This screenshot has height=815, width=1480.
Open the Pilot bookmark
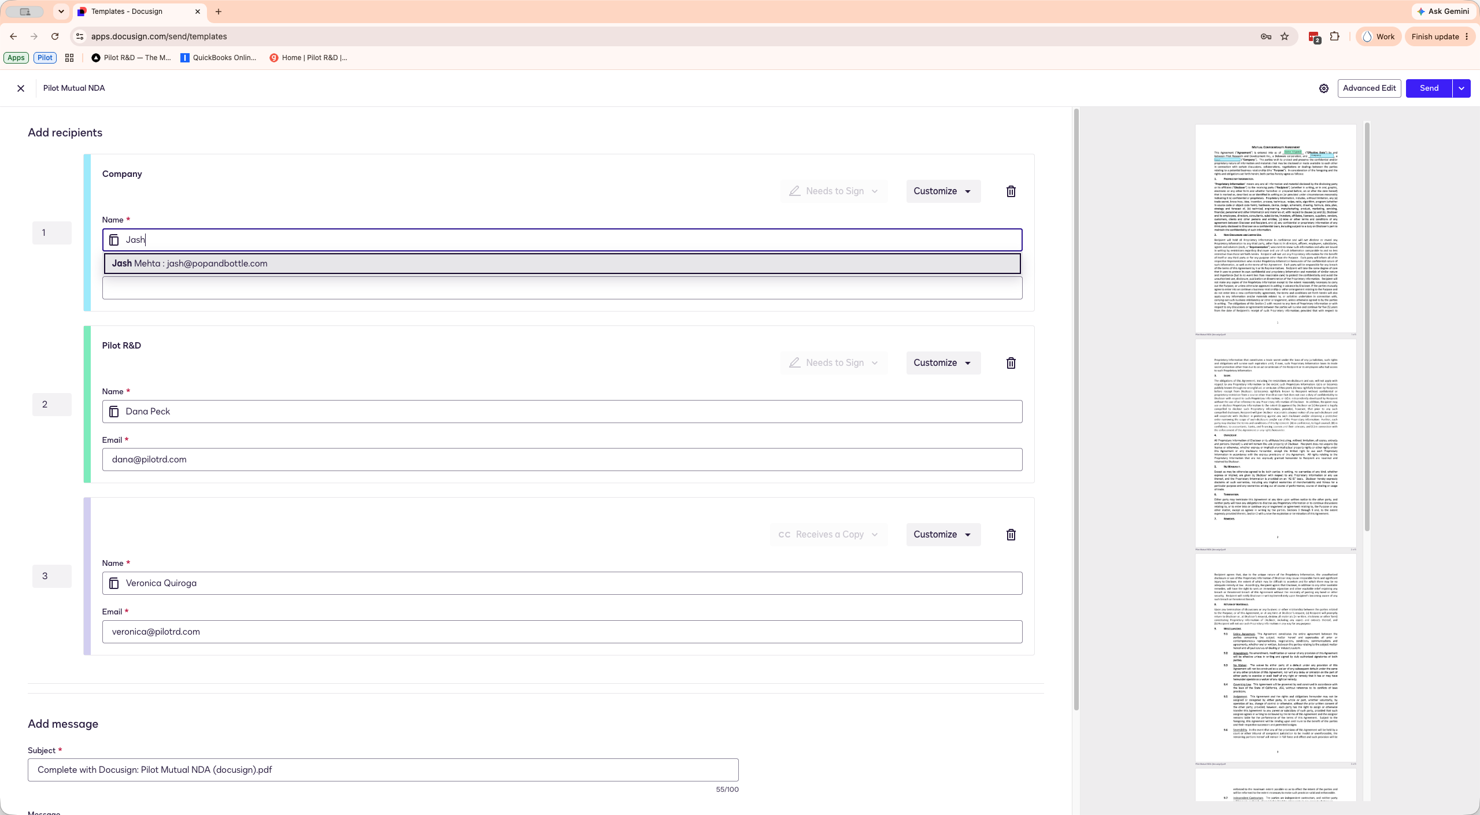(45, 58)
